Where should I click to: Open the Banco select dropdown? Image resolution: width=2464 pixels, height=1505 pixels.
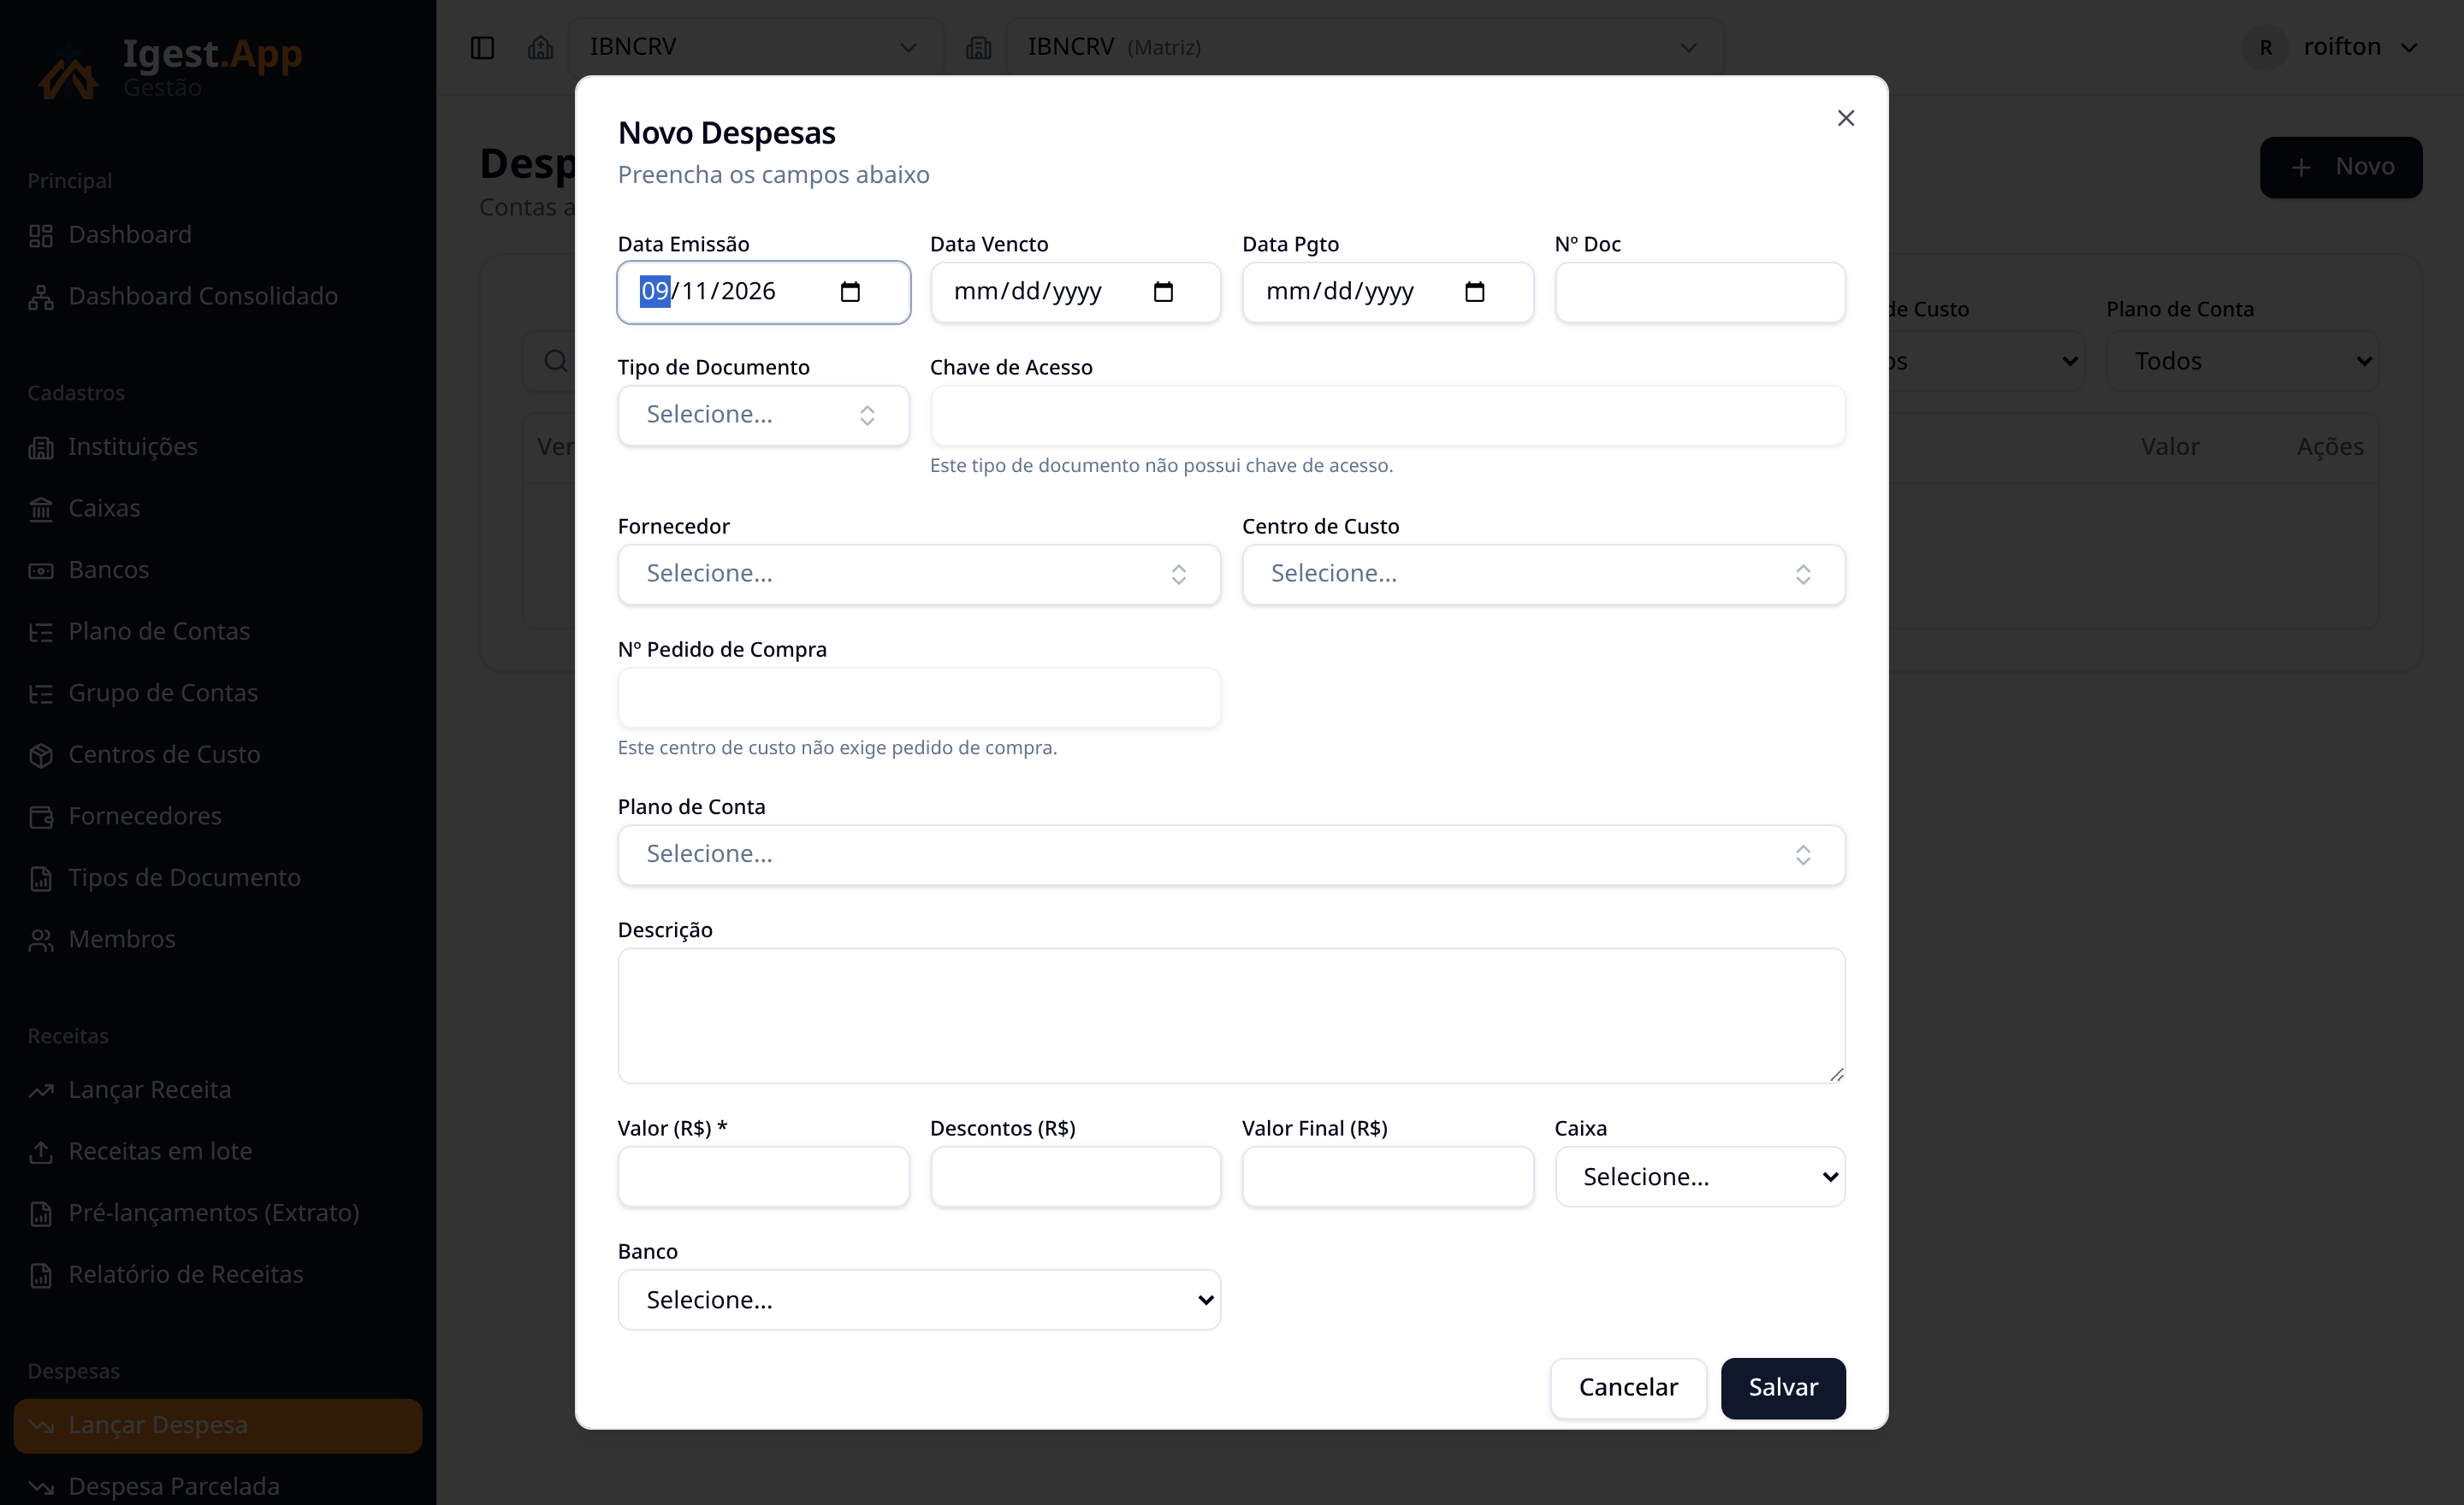(919, 1299)
